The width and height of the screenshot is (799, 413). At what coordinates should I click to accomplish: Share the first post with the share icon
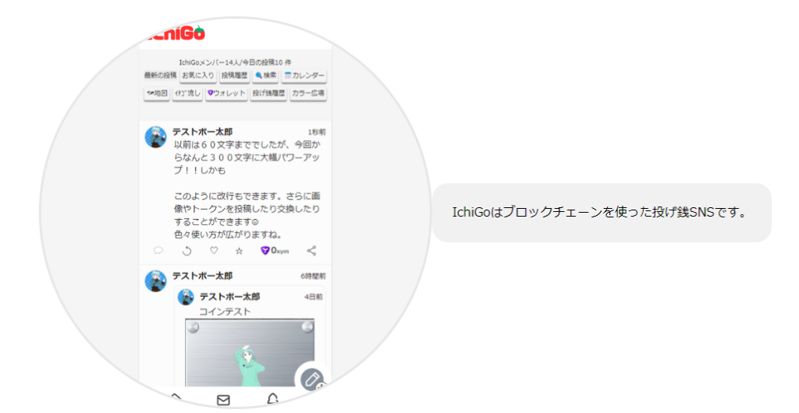click(311, 251)
